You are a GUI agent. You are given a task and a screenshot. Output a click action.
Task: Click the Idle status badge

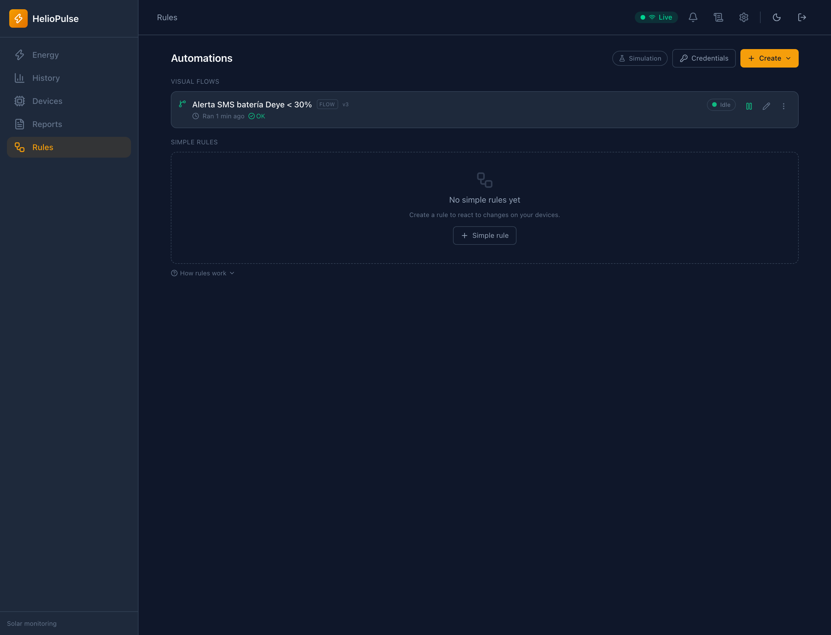tap(721, 105)
